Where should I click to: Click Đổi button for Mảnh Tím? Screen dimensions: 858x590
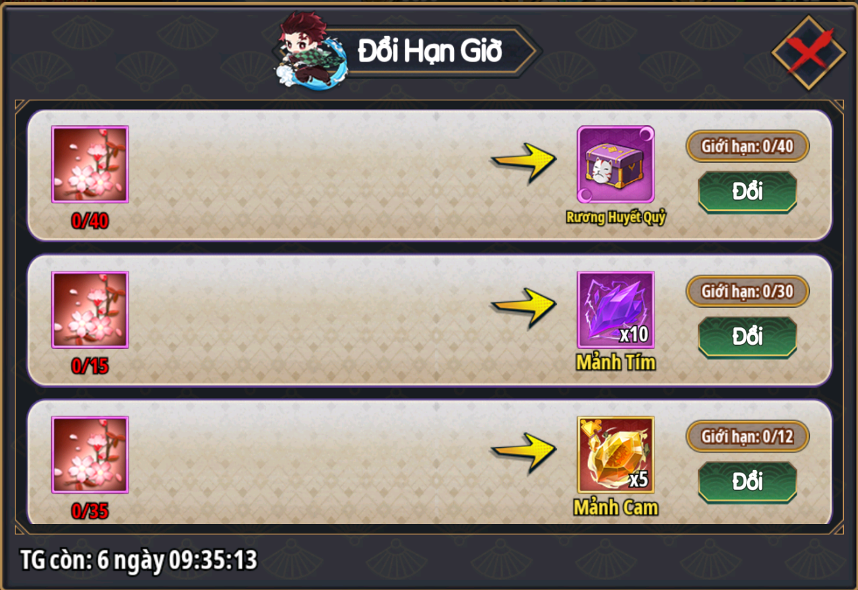[x=748, y=337]
